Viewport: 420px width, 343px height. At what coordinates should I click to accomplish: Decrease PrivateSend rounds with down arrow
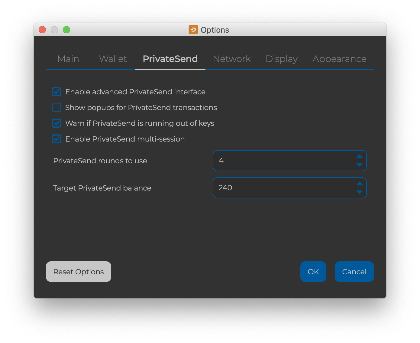click(360, 165)
